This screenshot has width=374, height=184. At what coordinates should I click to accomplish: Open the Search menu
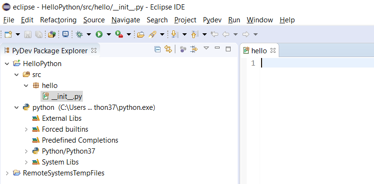(157, 20)
